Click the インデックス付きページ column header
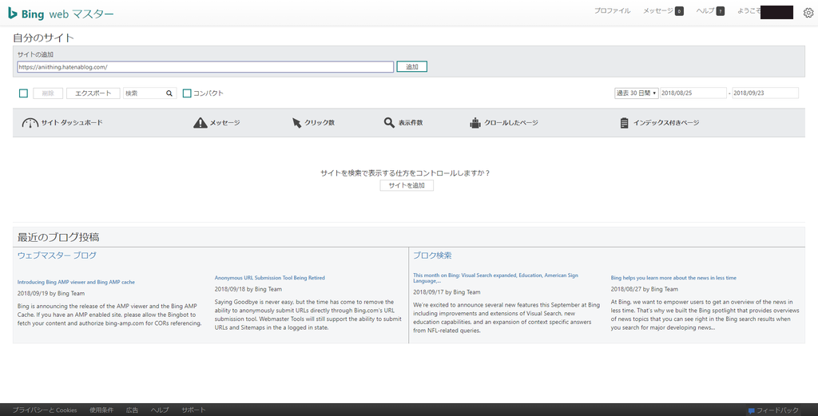This screenshot has width=818, height=416. pyautogui.click(x=665, y=123)
